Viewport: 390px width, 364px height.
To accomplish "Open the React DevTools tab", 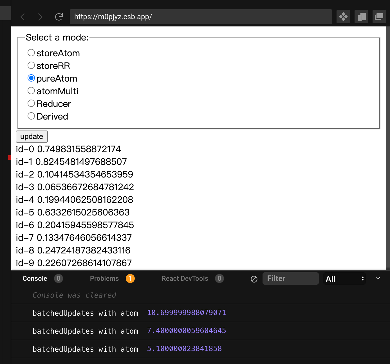I will [185, 278].
